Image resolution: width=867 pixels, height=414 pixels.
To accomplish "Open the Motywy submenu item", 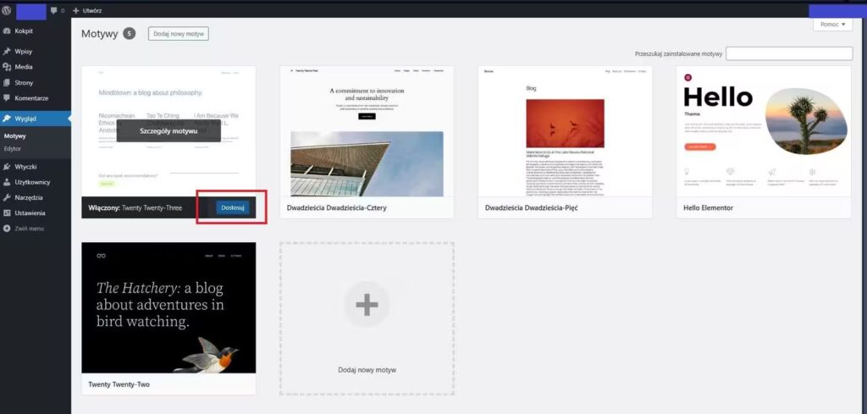I will (x=15, y=136).
